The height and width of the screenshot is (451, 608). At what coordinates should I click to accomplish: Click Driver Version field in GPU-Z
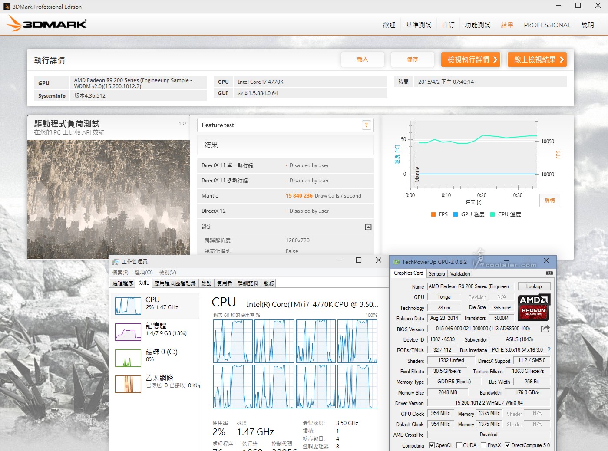click(489, 403)
